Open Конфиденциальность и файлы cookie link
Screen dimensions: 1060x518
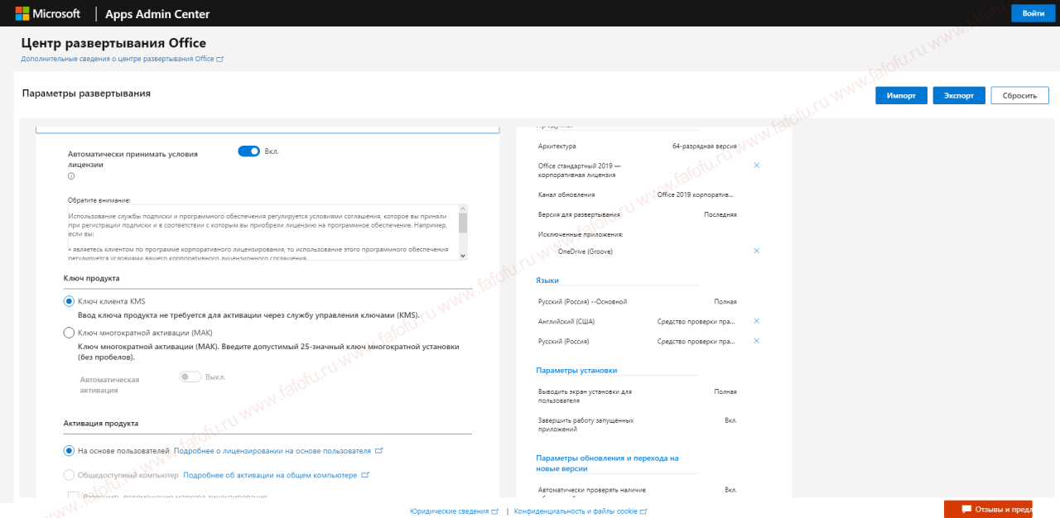pyautogui.click(x=581, y=511)
